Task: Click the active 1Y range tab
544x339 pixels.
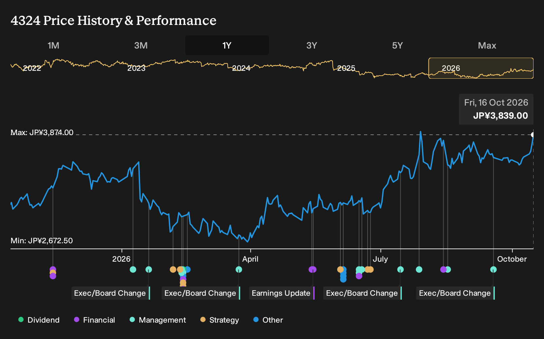Action: (x=227, y=45)
